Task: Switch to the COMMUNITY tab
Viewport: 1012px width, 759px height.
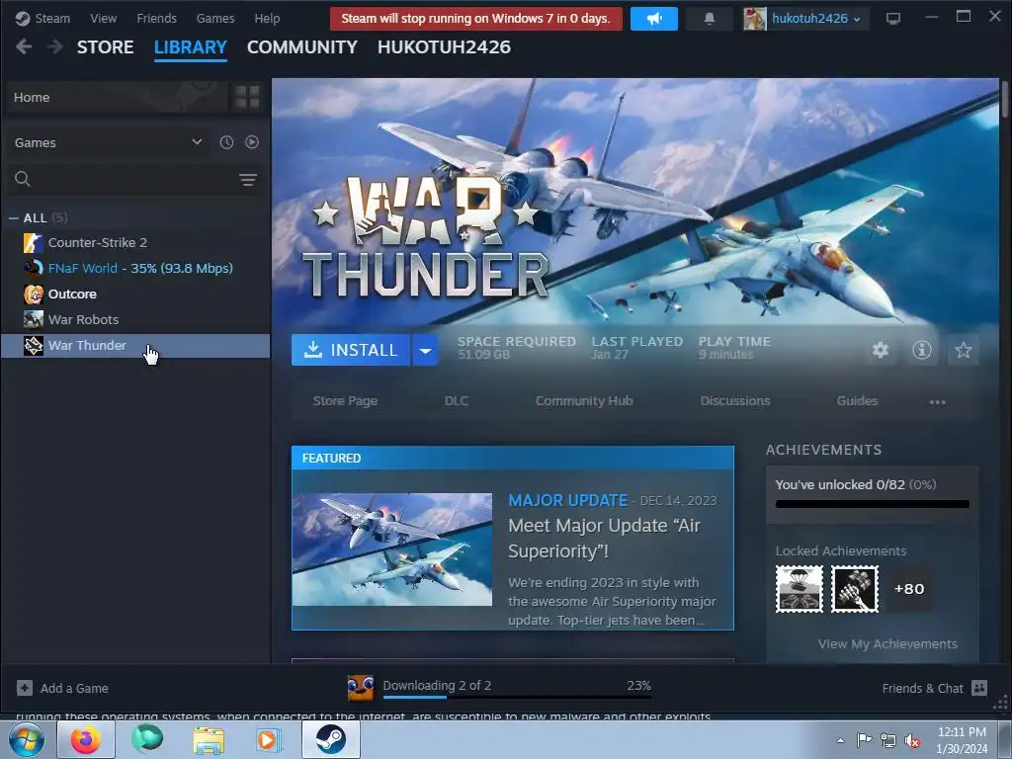Action: (x=302, y=47)
